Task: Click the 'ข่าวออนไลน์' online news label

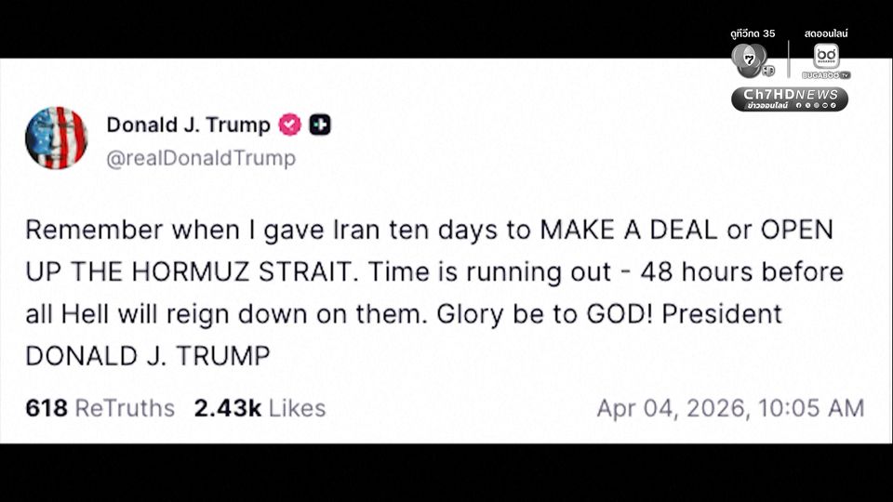Action: point(768,106)
